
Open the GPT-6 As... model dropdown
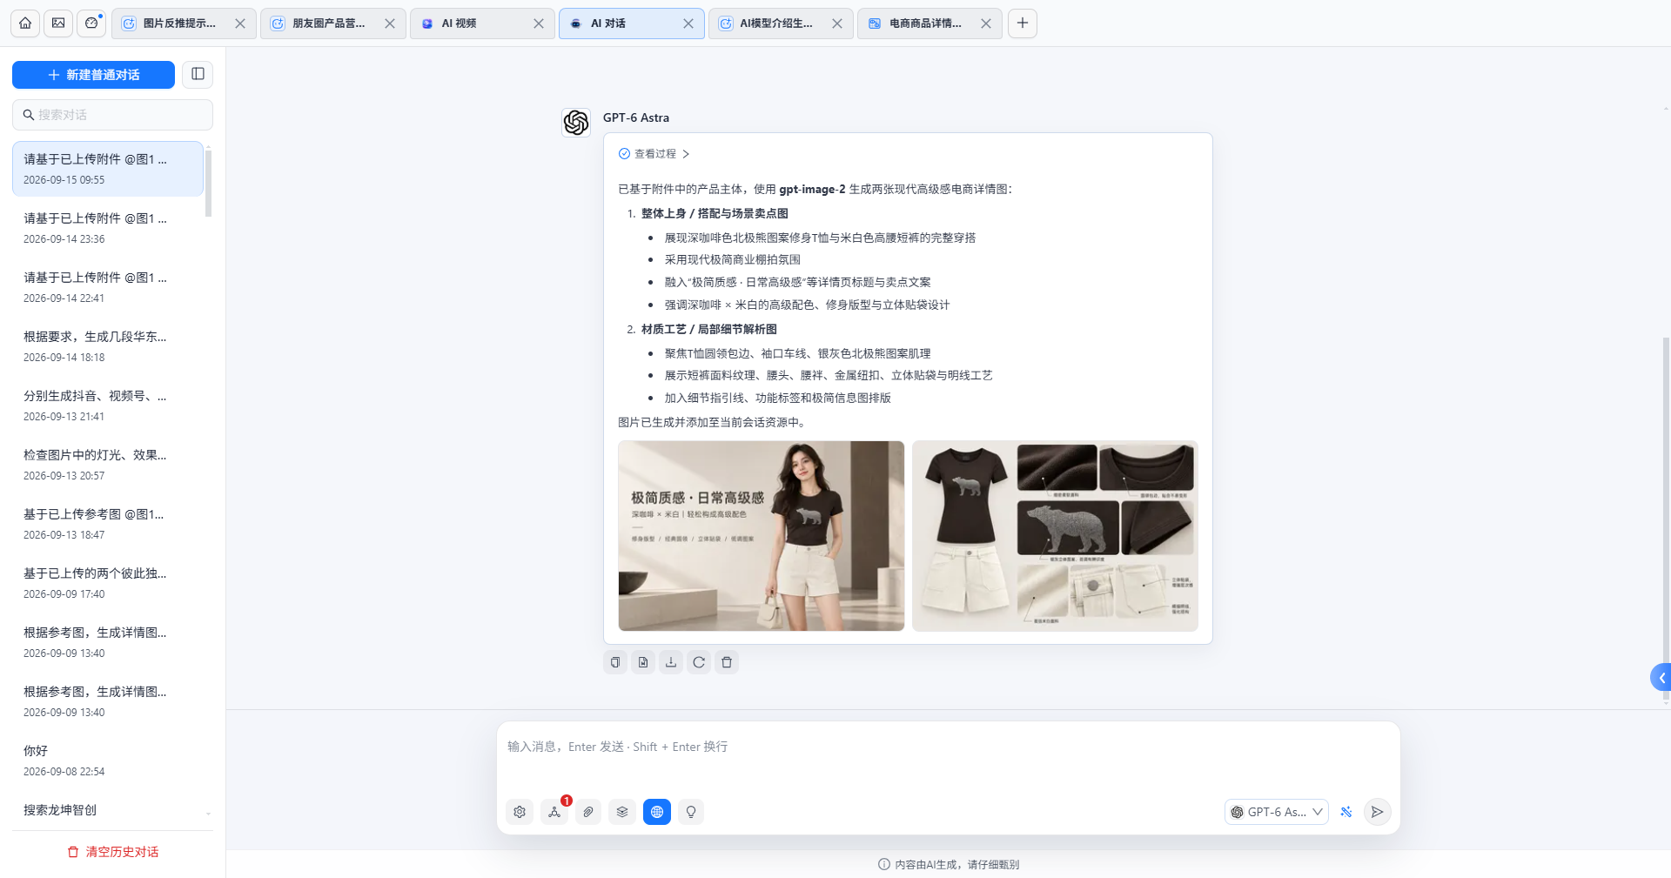[x=1276, y=812]
